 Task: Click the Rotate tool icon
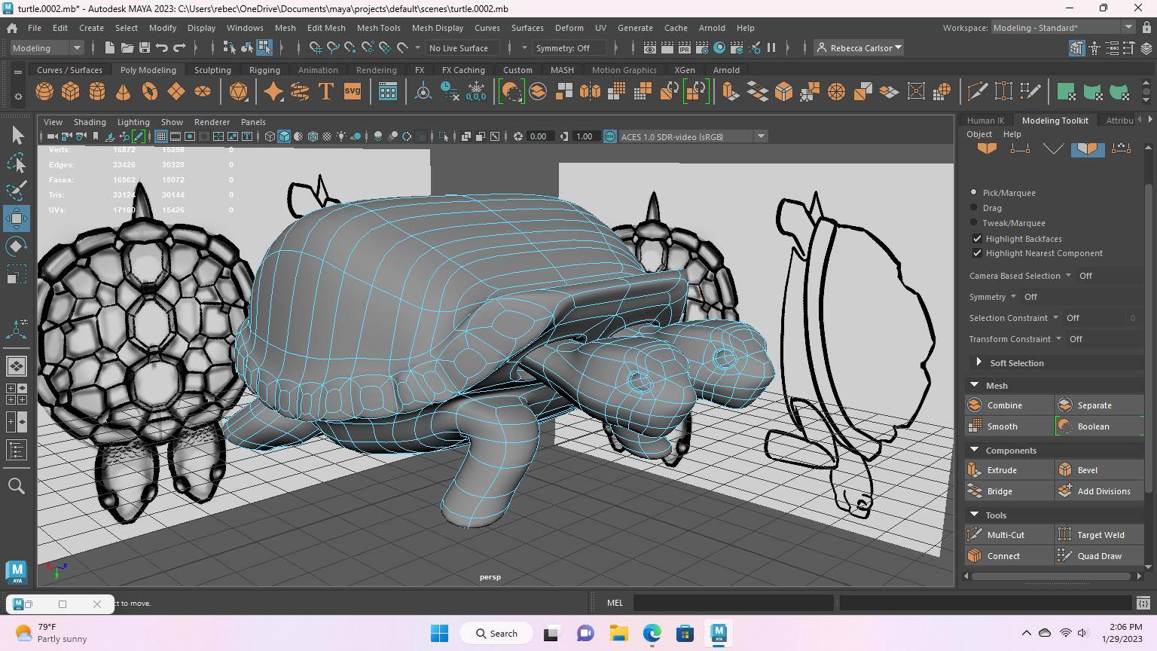point(17,246)
